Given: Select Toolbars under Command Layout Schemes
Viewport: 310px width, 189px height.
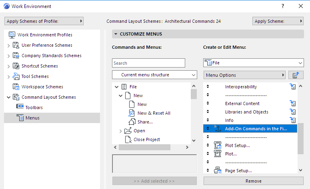Looking at the screenshot, I should tap(34, 107).
